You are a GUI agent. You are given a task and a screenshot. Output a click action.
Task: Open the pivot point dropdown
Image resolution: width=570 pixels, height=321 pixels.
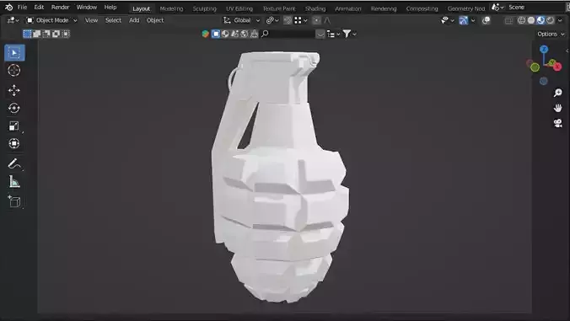coord(272,20)
